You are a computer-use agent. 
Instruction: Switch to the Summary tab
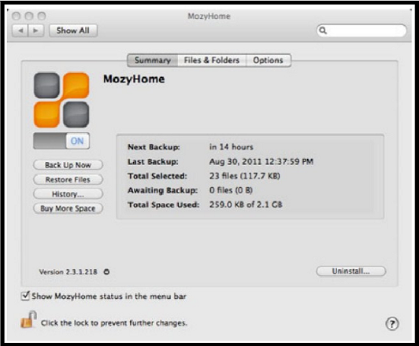pyautogui.click(x=152, y=61)
